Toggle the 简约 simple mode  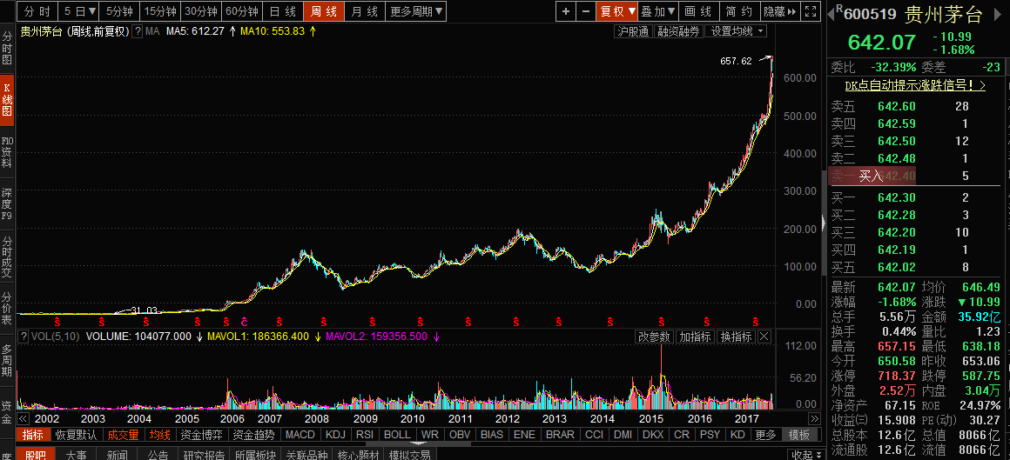point(738,11)
